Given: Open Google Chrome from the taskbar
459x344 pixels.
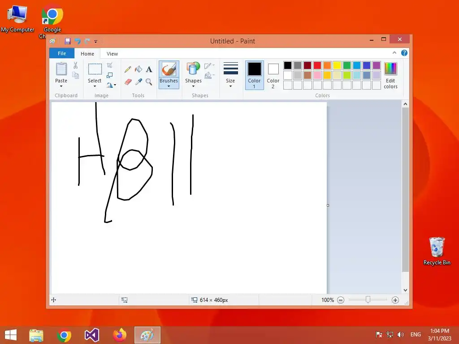Looking at the screenshot, I should 64,335.
